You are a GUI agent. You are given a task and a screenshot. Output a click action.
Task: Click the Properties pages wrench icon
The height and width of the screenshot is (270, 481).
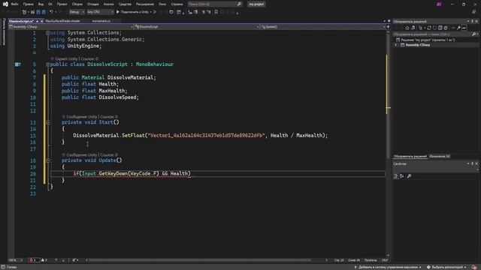[410, 176]
